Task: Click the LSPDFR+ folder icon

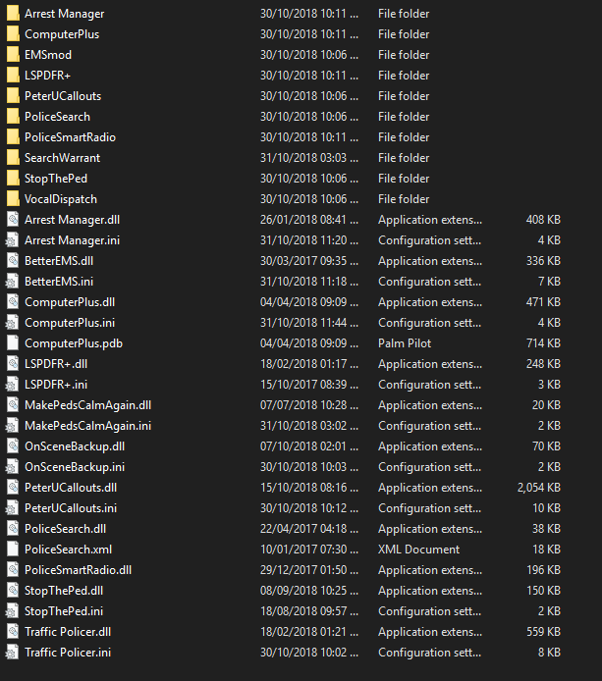Action: pos(13,76)
